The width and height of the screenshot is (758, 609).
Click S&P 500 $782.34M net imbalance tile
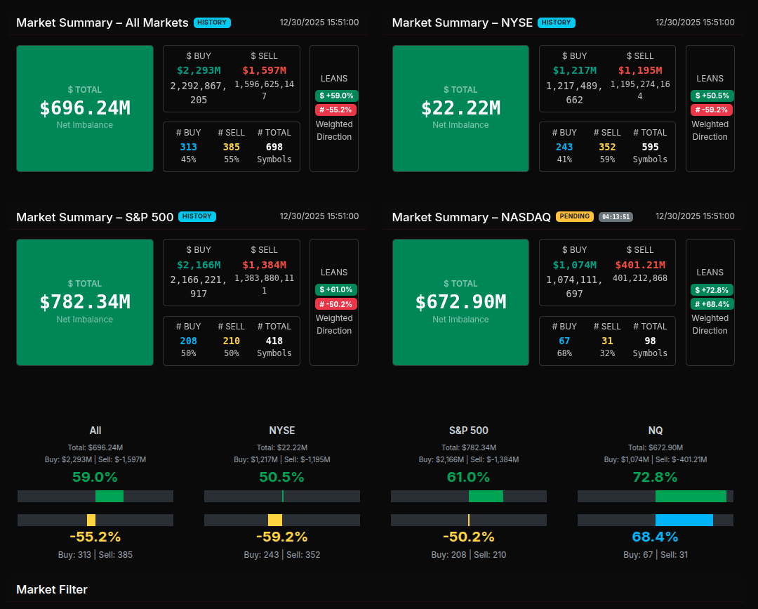coord(85,302)
